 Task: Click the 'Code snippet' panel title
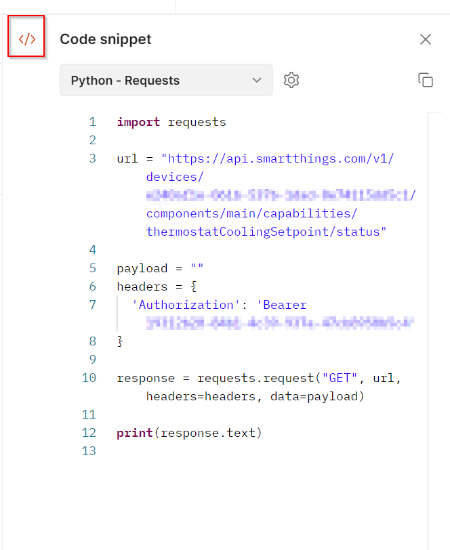[x=106, y=39]
